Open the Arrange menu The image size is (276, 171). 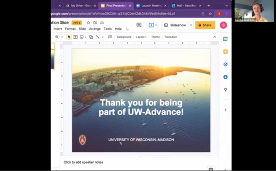pos(95,29)
